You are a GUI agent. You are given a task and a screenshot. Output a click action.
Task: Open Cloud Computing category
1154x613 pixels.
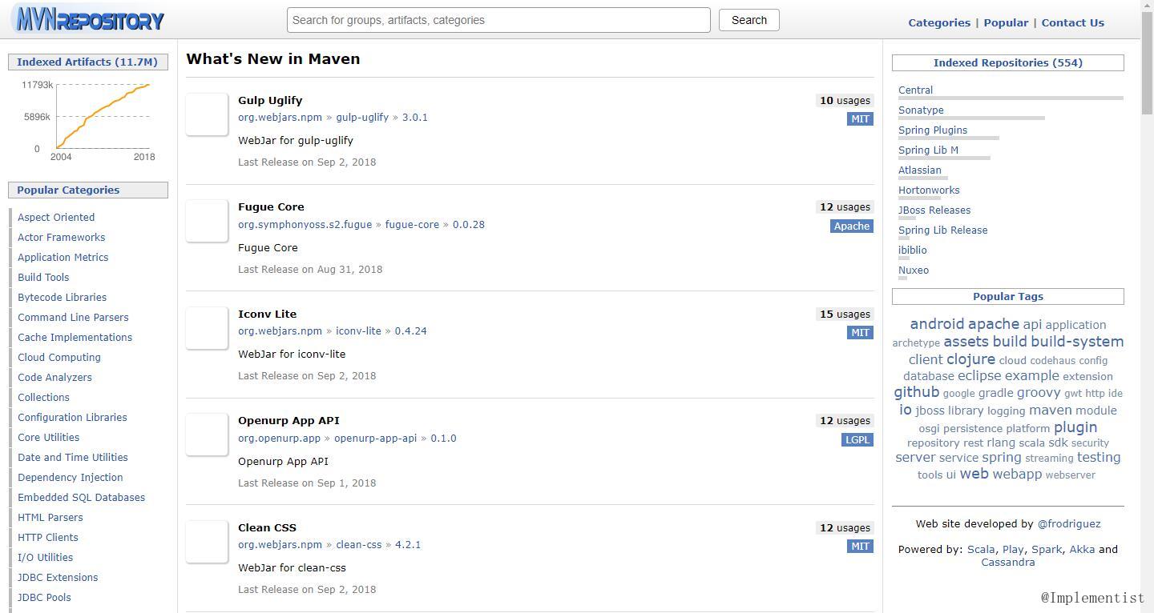[59, 357]
